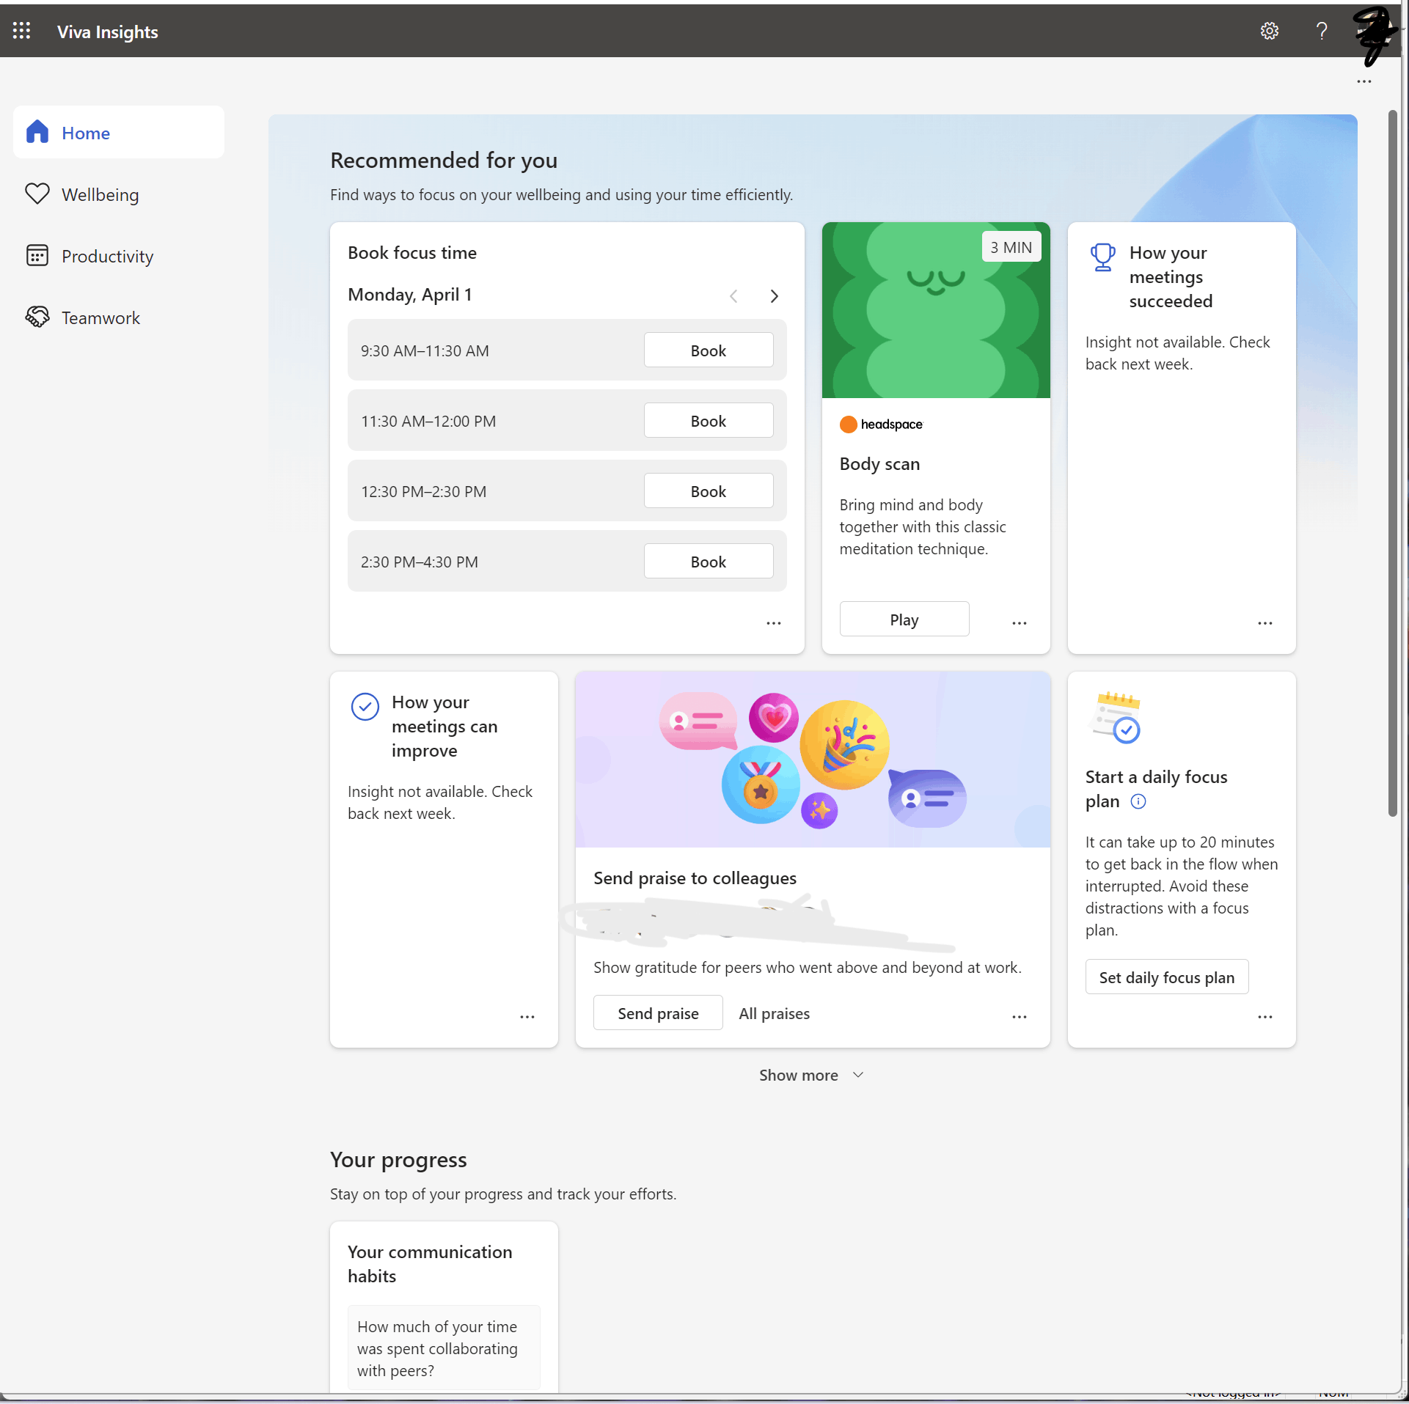The width and height of the screenshot is (1409, 1404).
Task: Navigate to the Teamwork tab
Action: coord(100,318)
